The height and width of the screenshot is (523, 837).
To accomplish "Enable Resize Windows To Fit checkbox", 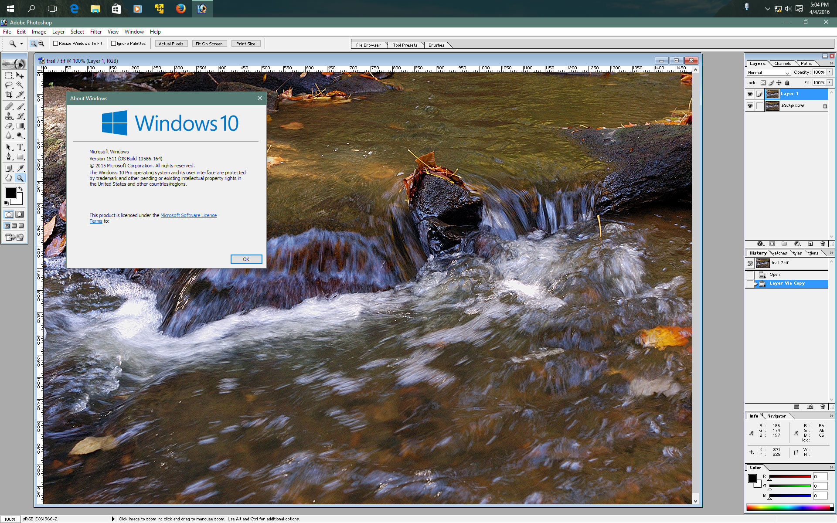I will pyautogui.click(x=56, y=44).
